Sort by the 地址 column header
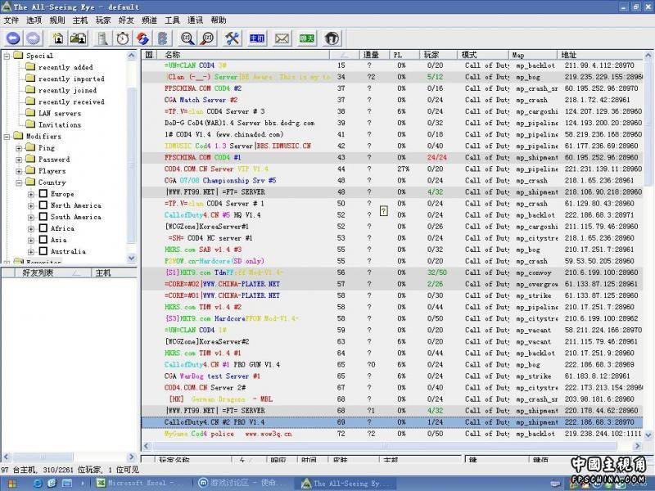Viewport: 655px width, 491px height. tap(600, 55)
